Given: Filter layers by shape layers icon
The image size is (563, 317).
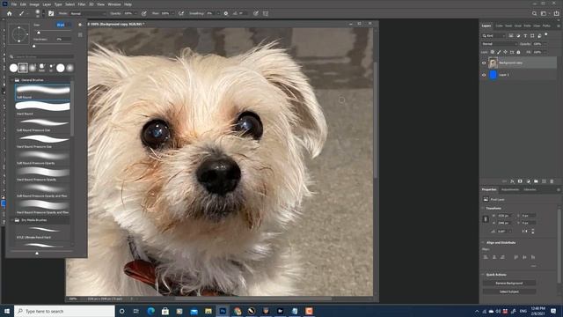Looking at the screenshot, I should [532, 35].
